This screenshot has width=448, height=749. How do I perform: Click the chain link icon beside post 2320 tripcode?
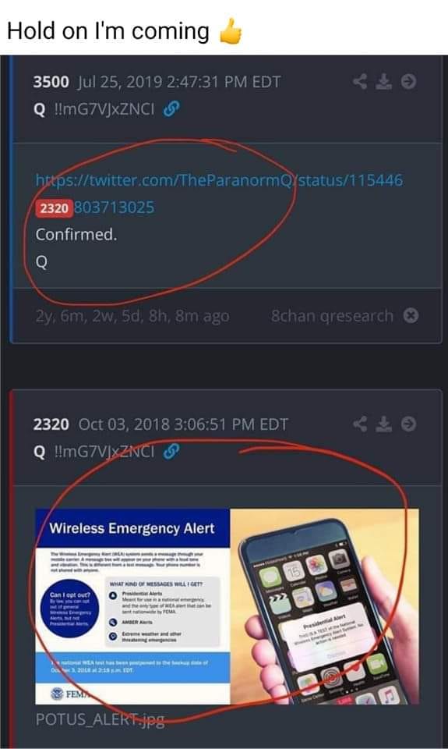click(x=171, y=452)
